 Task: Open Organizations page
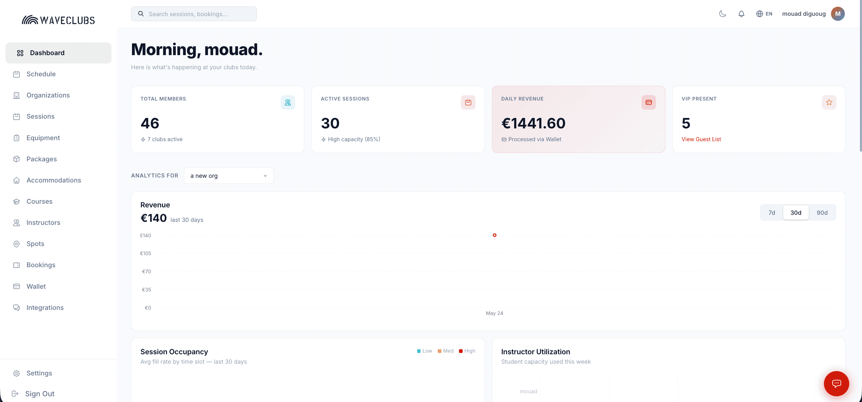[58, 95]
